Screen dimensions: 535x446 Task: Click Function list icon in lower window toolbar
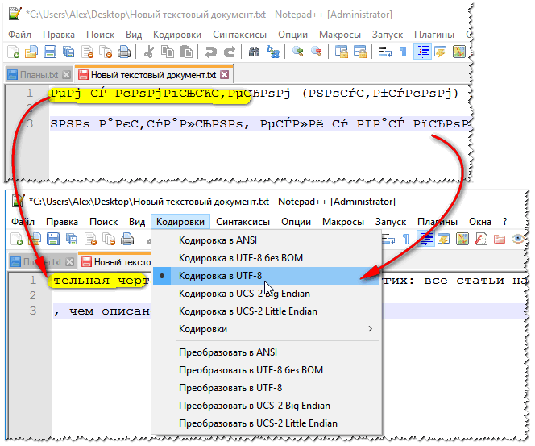coord(480,239)
